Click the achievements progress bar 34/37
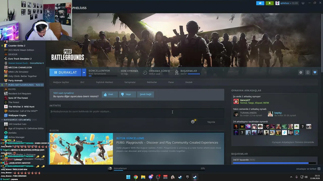Screen dimensions: 323x181 [274, 163]
